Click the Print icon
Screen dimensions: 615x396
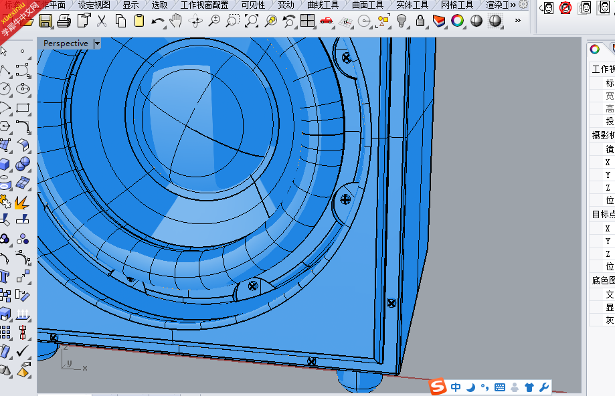(64, 21)
